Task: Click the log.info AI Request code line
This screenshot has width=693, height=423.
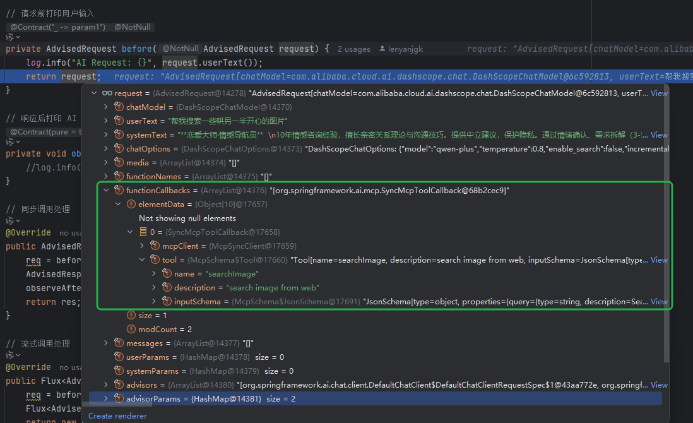Action: (144, 63)
